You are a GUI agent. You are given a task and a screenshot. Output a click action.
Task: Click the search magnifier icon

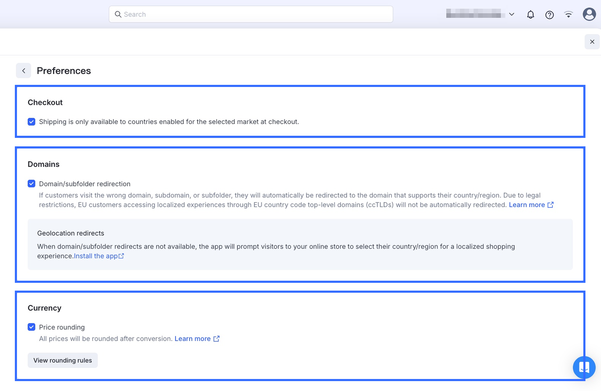click(118, 14)
